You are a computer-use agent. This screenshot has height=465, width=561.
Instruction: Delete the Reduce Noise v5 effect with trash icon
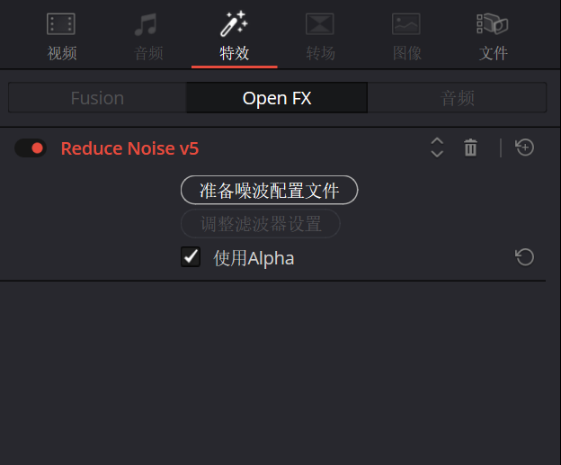click(470, 148)
